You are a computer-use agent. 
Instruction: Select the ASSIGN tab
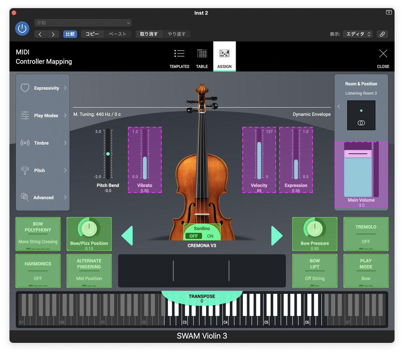pyautogui.click(x=225, y=57)
